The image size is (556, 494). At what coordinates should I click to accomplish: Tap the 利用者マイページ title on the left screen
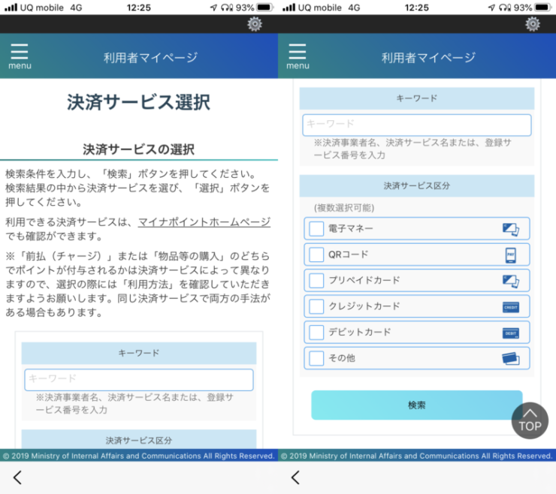(150, 57)
